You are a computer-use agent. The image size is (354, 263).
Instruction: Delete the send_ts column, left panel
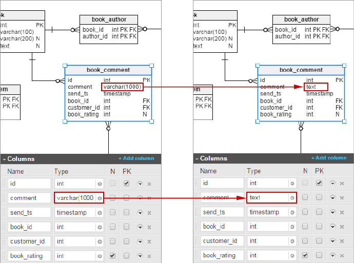point(149,213)
